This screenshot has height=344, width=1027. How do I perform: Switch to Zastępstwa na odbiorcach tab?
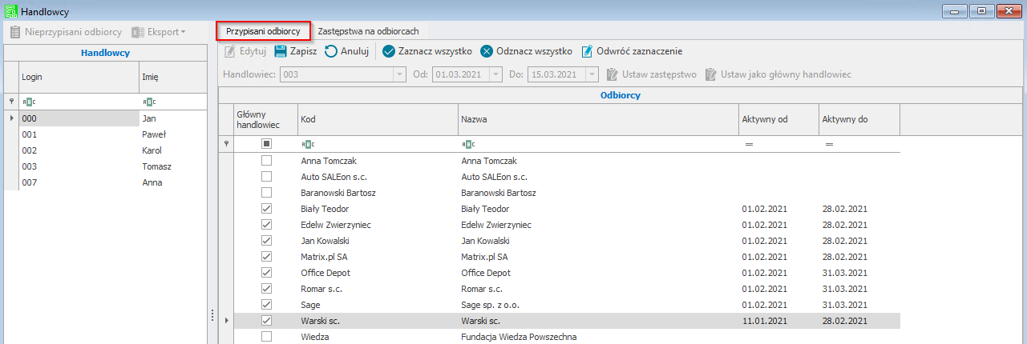pyautogui.click(x=368, y=31)
